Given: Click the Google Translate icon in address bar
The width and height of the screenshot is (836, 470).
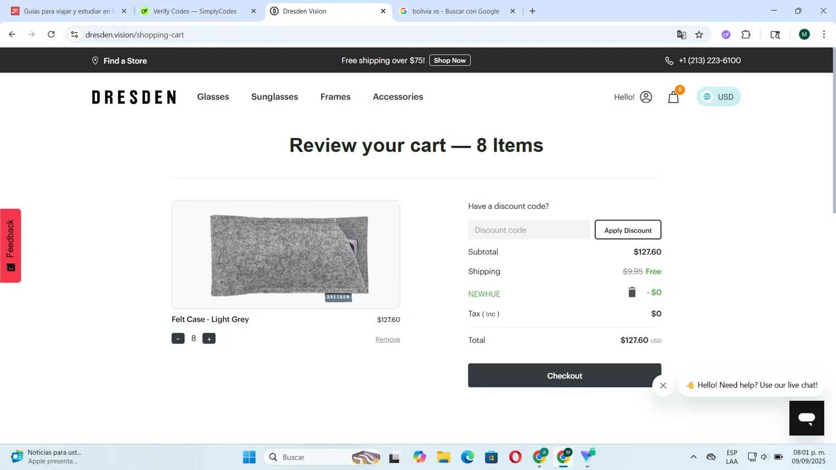Looking at the screenshot, I should coord(681,35).
